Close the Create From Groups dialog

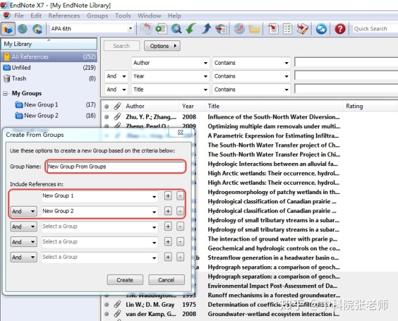pos(180,133)
